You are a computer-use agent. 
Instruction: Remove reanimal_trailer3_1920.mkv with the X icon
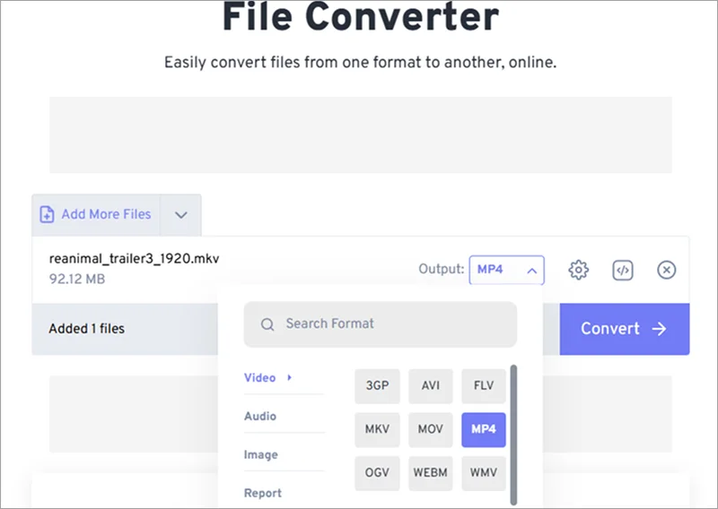coord(666,270)
